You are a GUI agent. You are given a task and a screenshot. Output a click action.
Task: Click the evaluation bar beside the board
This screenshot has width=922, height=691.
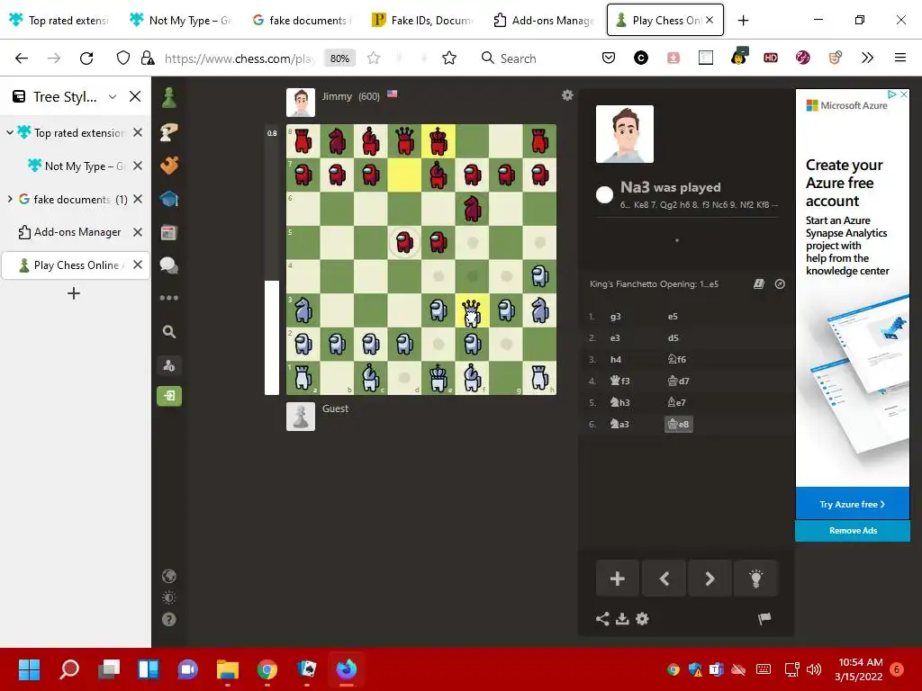click(x=272, y=259)
